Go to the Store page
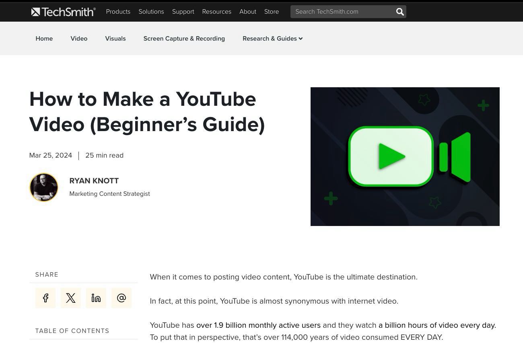The width and height of the screenshot is (523, 343). tap(272, 12)
